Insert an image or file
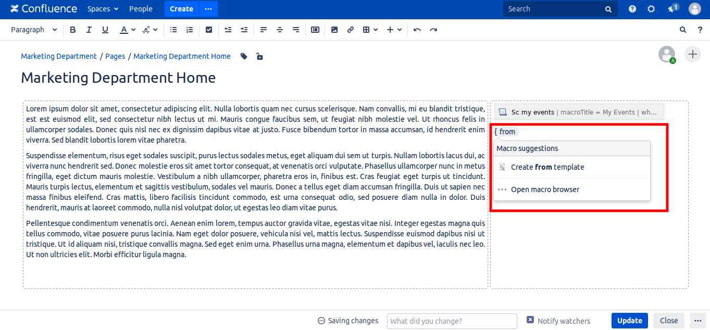 pyautogui.click(x=334, y=30)
